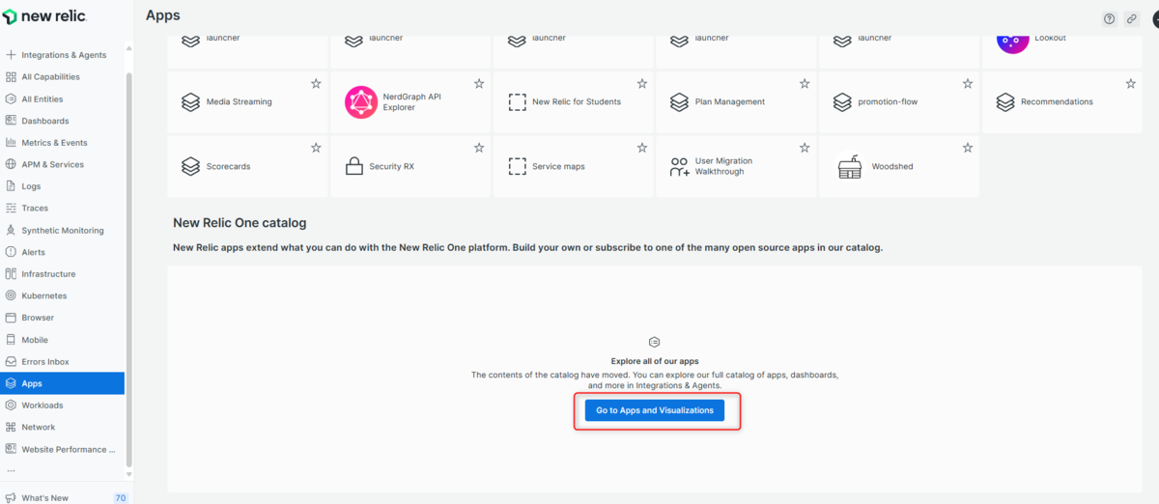Favorite promotion-flow with star
The width and height of the screenshot is (1159, 504).
click(968, 84)
